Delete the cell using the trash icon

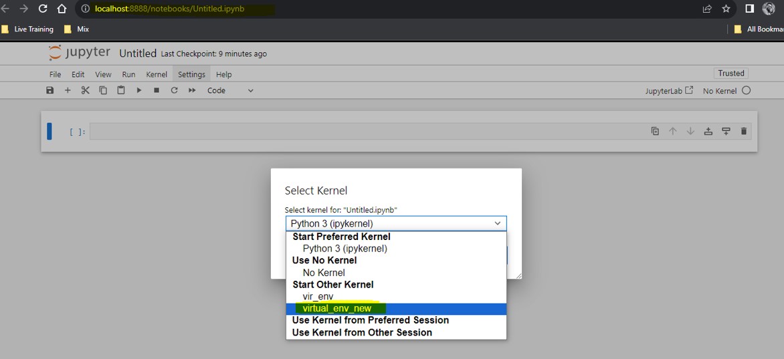point(743,131)
